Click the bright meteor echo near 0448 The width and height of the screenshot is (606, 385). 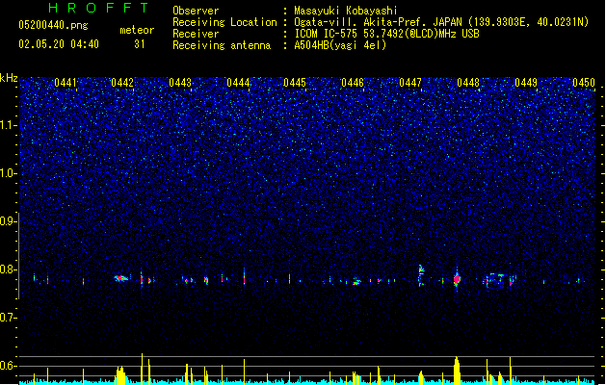tap(457, 279)
